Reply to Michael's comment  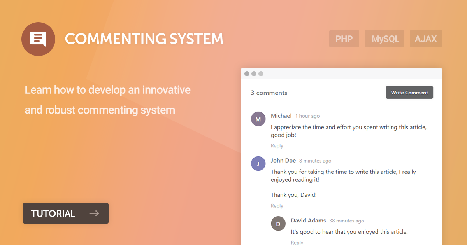(277, 146)
